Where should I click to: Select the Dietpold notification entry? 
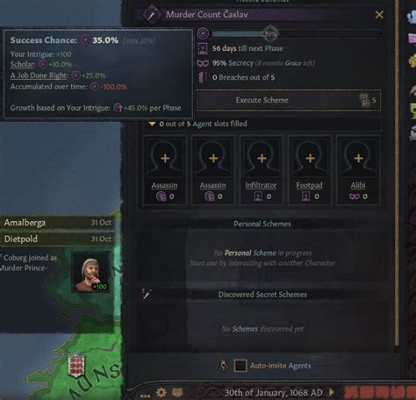coord(58,239)
